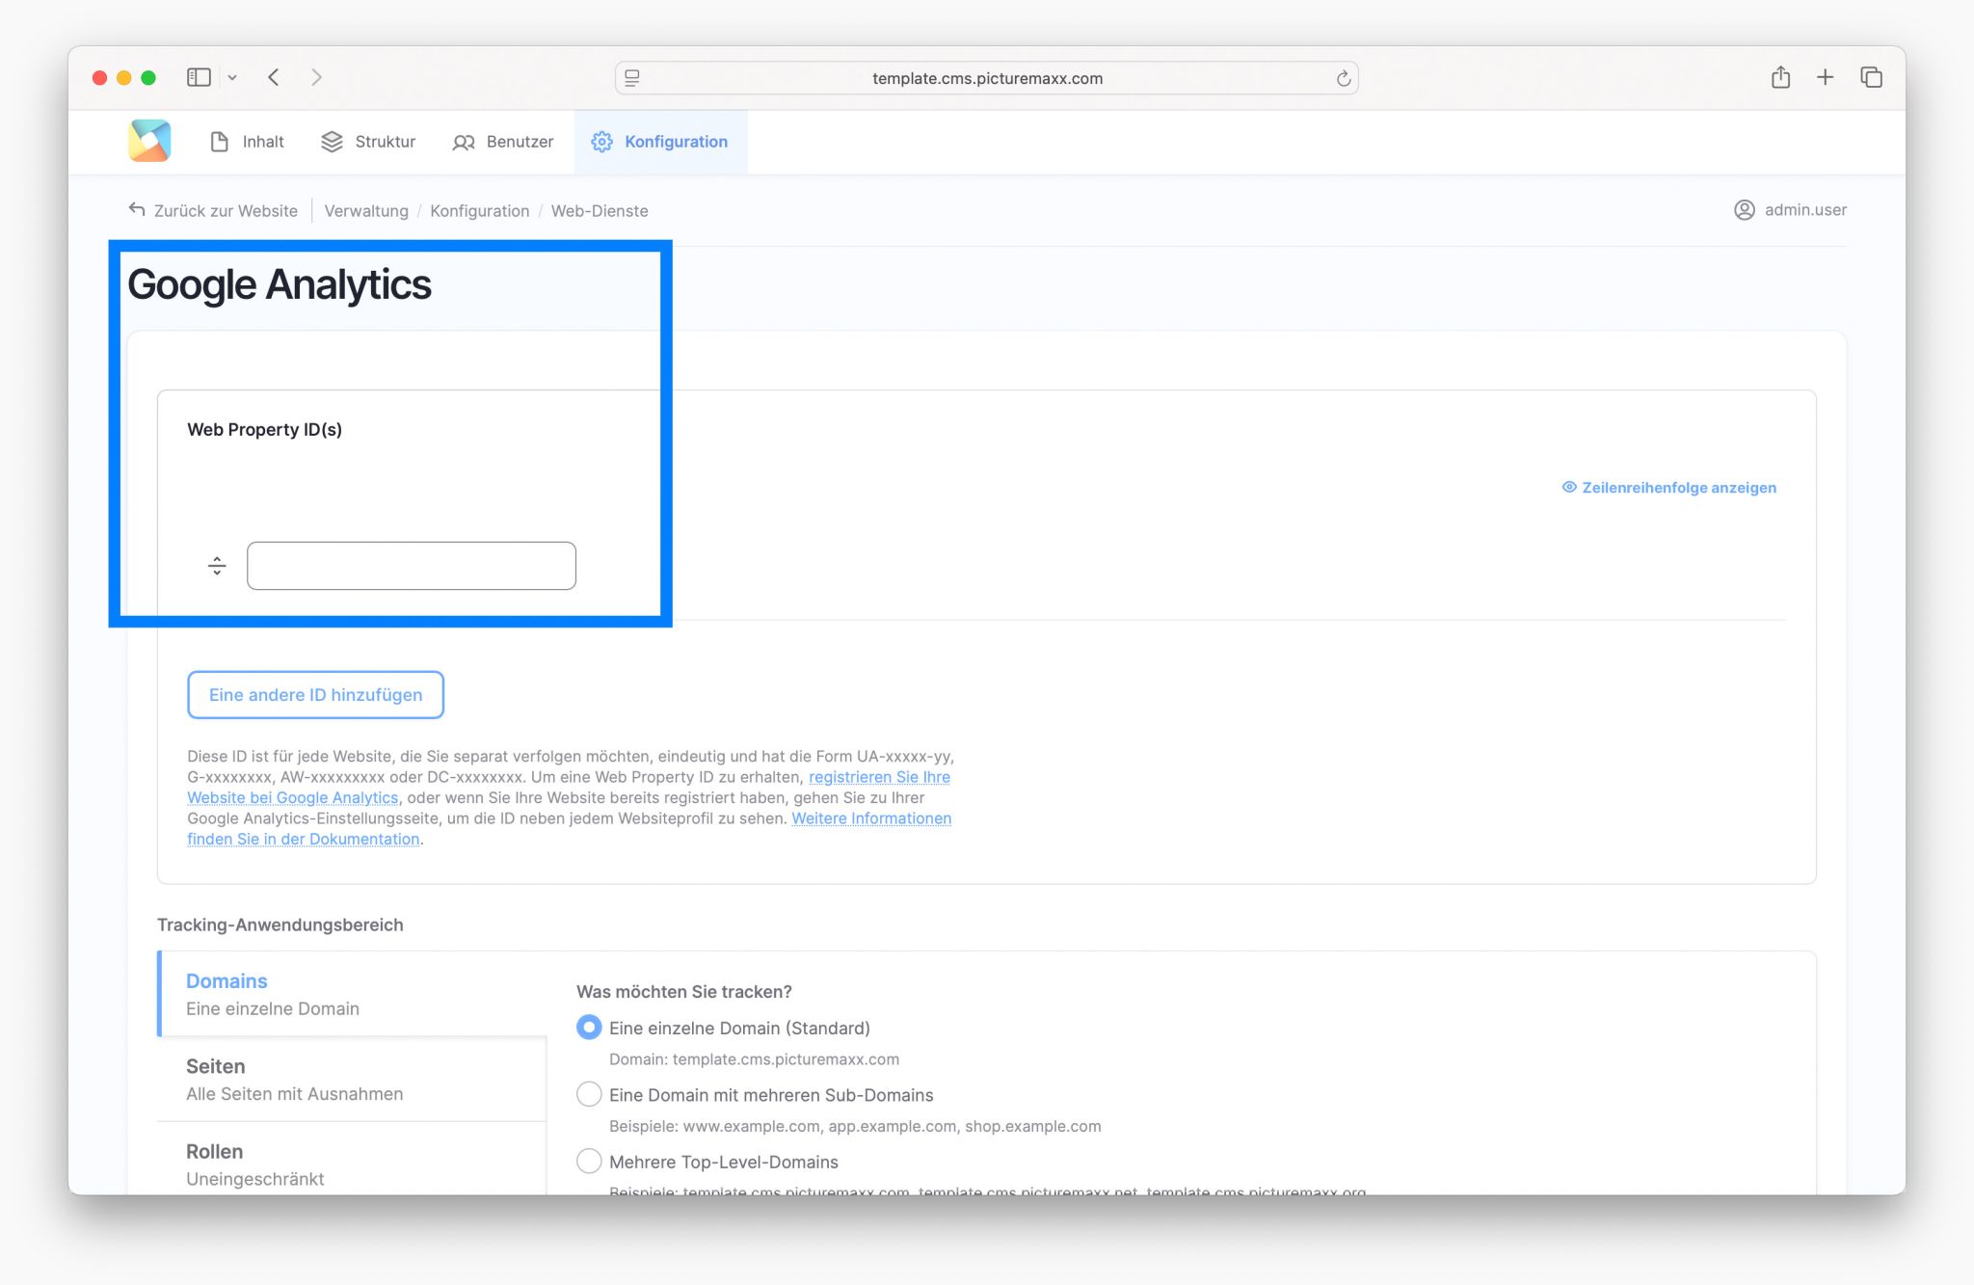Select Eine Domain mit mehreren Sub-Domains
1974x1285 pixels.
(x=589, y=1094)
